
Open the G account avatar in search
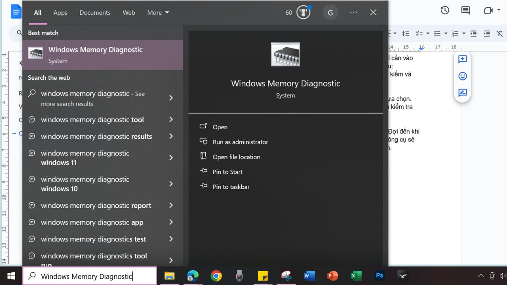click(330, 13)
